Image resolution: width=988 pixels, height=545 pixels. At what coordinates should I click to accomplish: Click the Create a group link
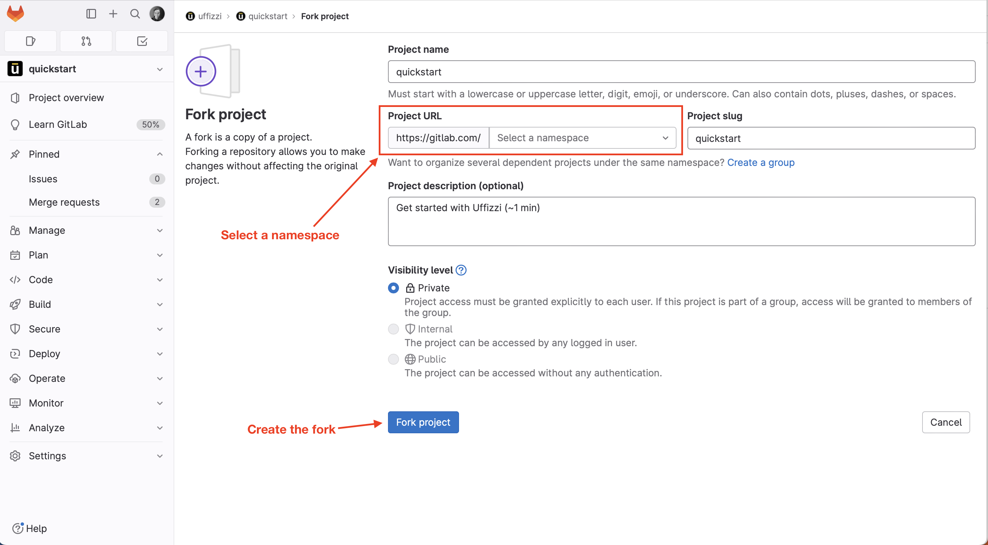(761, 162)
